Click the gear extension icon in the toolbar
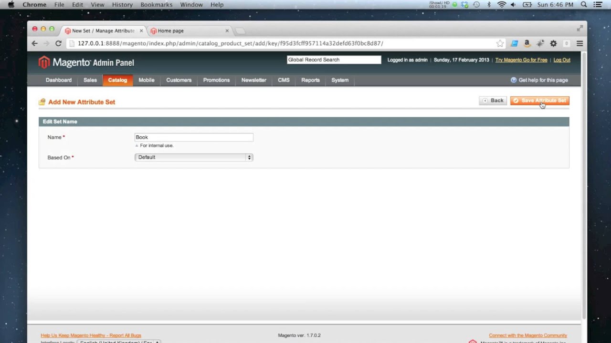 click(553, 43)
